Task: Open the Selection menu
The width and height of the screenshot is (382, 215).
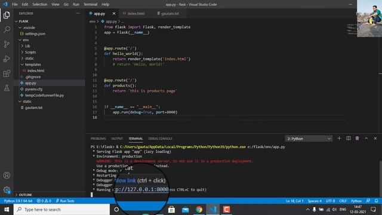Action: pyautogui.click(x=40, y=4)
